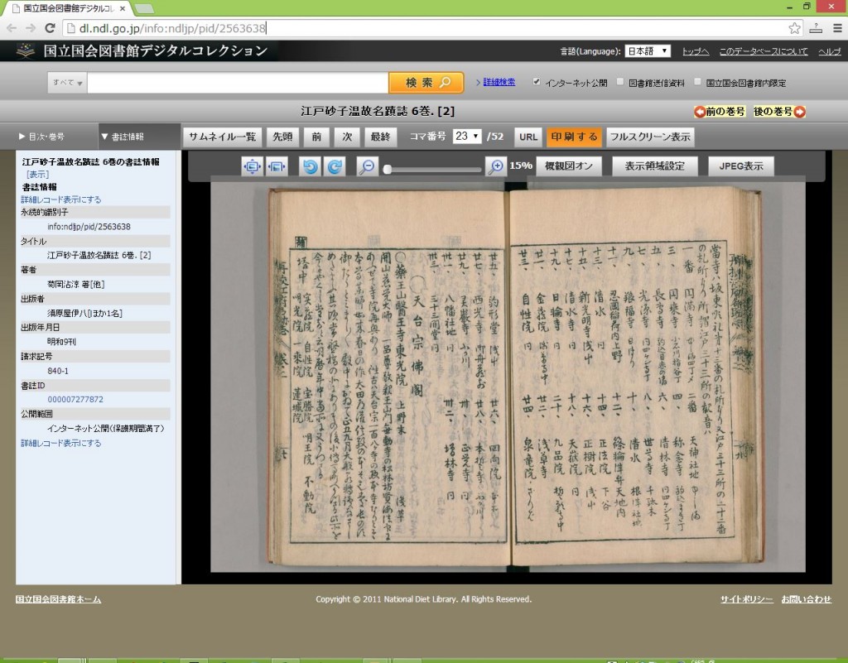Click the lower 詳細レコード表示にする link
This screenshot has width=848, height=663.
tap(61, 443)
